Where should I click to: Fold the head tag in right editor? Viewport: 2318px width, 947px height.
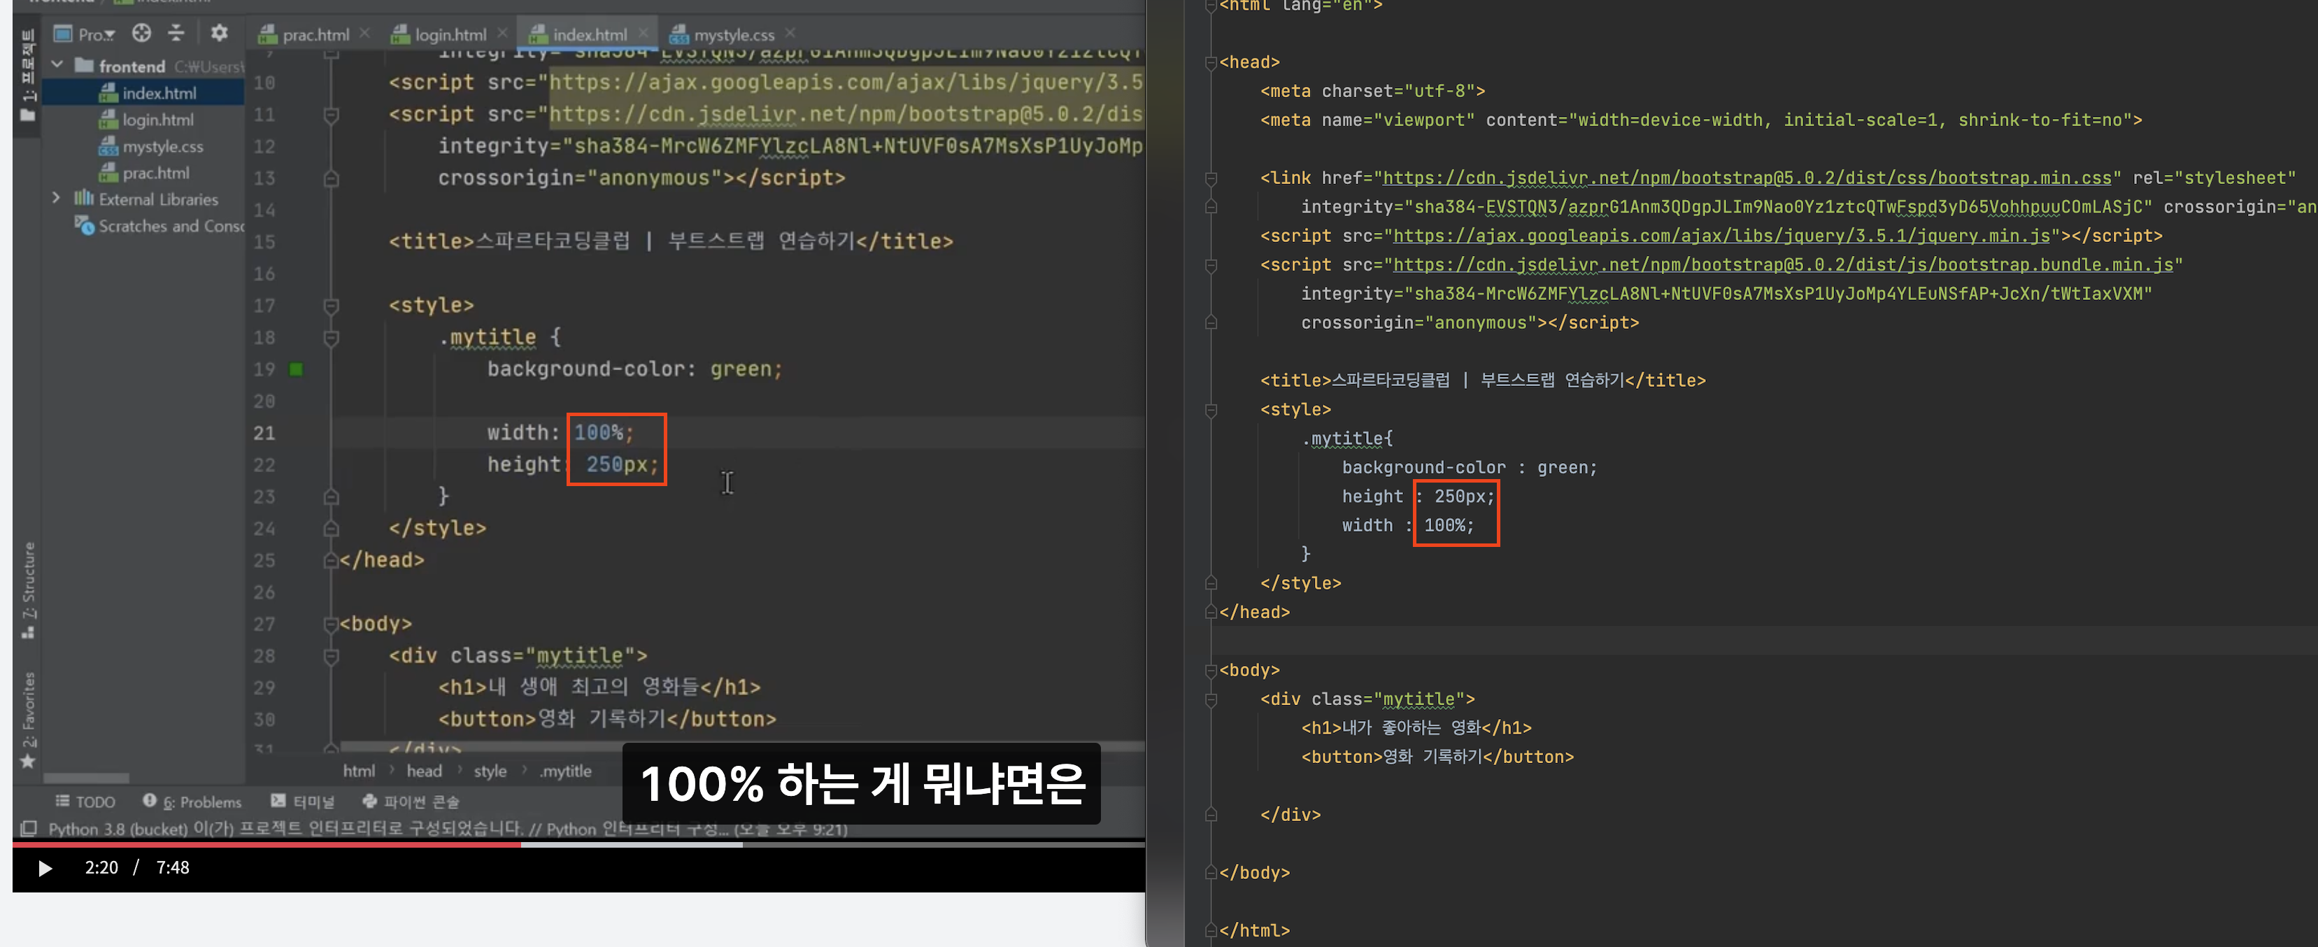click(1210, 62)
